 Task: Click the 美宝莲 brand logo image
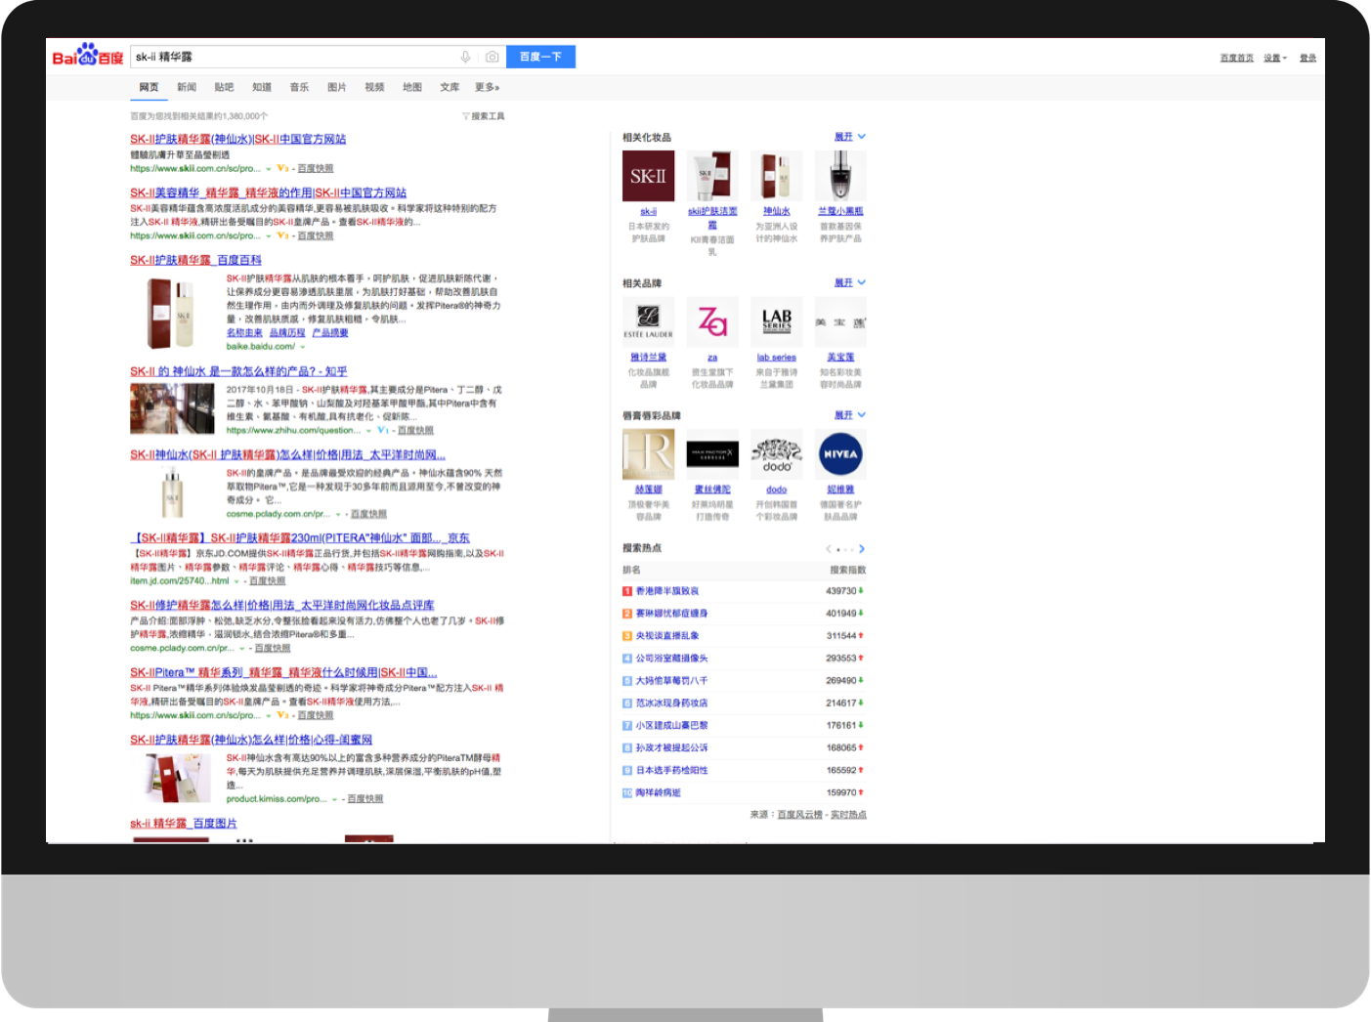click(840, 322)
